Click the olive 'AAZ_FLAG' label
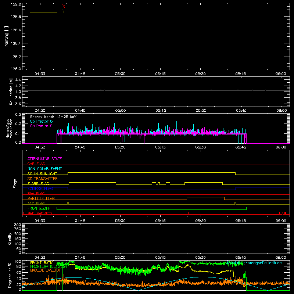This screenshot has height=294, width=294. [36, 203]
